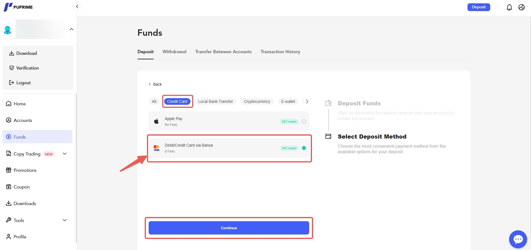531x250 pixels.
Task: Click the Home icon in sidebar
Action: point(9,104)
